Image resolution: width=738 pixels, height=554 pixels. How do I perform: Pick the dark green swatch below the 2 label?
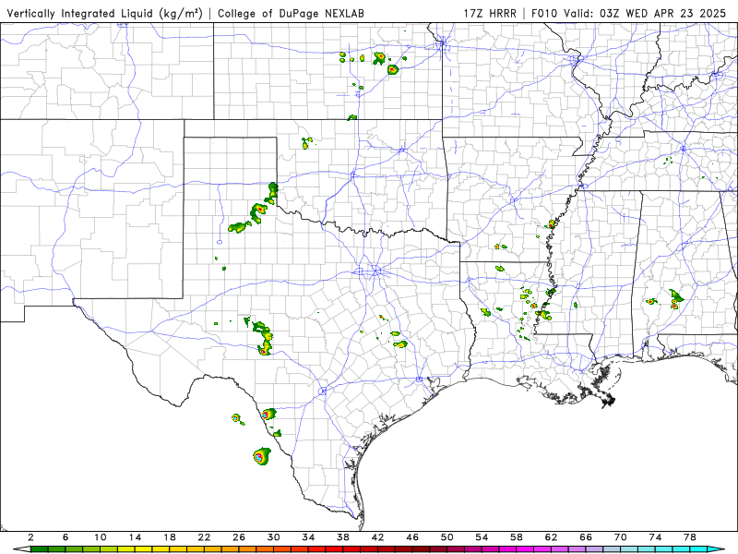pyautogui.click(x=39, y=549)
